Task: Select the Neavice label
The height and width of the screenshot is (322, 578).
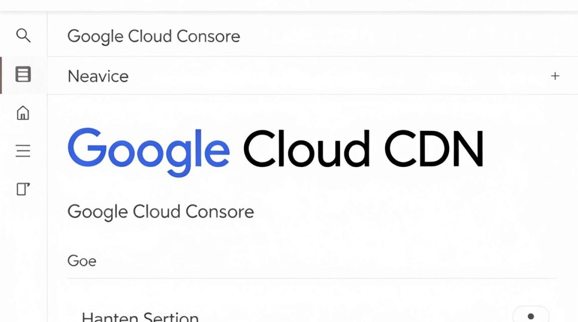Action: click(98, 76)
